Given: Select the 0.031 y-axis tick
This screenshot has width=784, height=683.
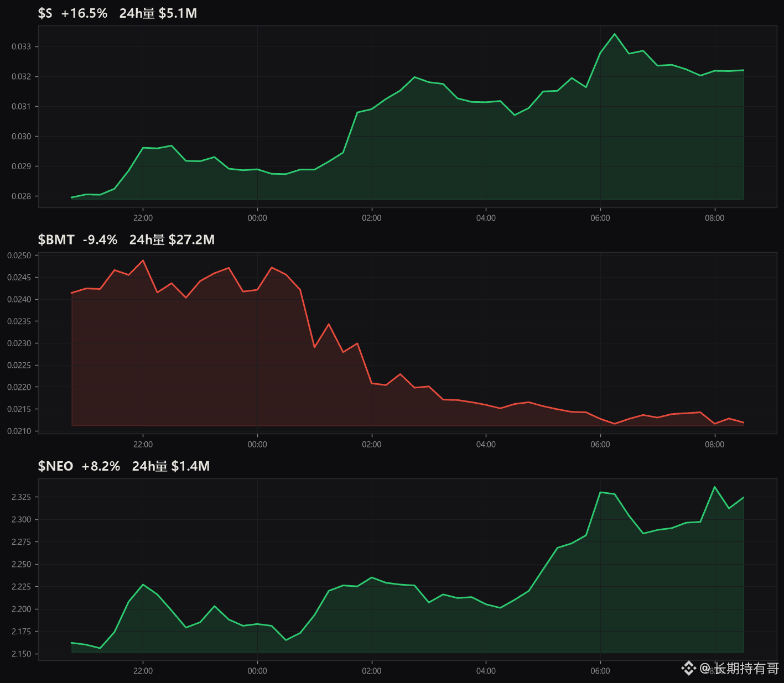Looking at the screenshot, I should [21, 106].
